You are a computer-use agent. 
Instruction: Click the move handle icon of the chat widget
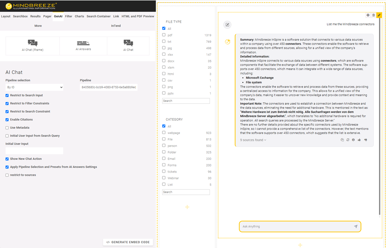[x=368, y=15]
